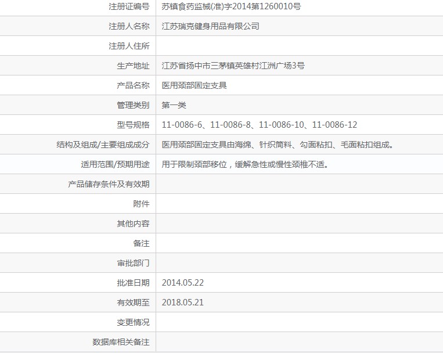Click the label 型号规格
The image size is (443, 353).
(x=133, y=125)
